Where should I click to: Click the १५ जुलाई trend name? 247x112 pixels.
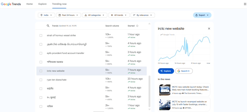(51, 97)
